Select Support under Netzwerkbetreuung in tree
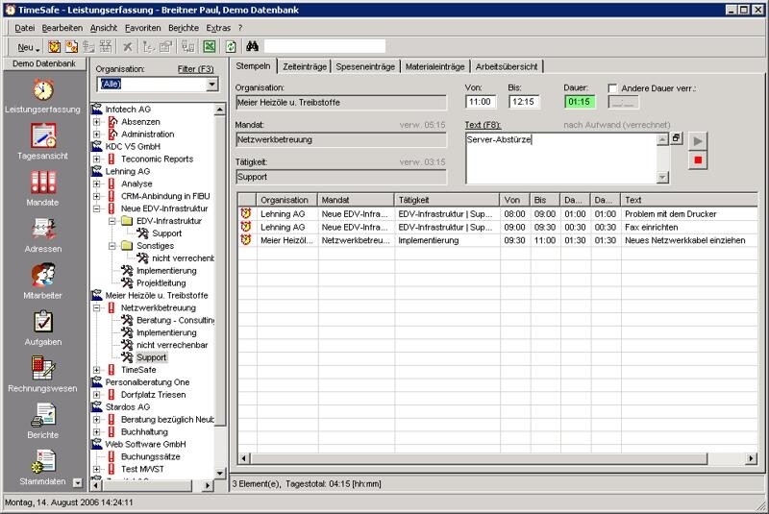769x514 pixels. [151, 357]
